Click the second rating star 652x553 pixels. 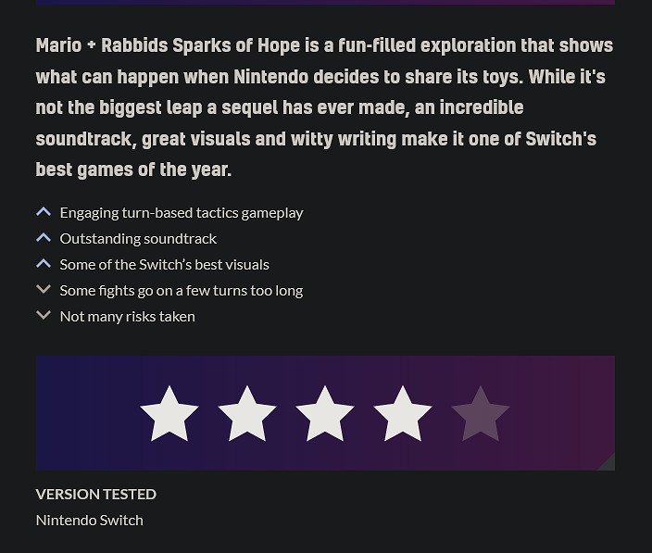click(247, 414)
